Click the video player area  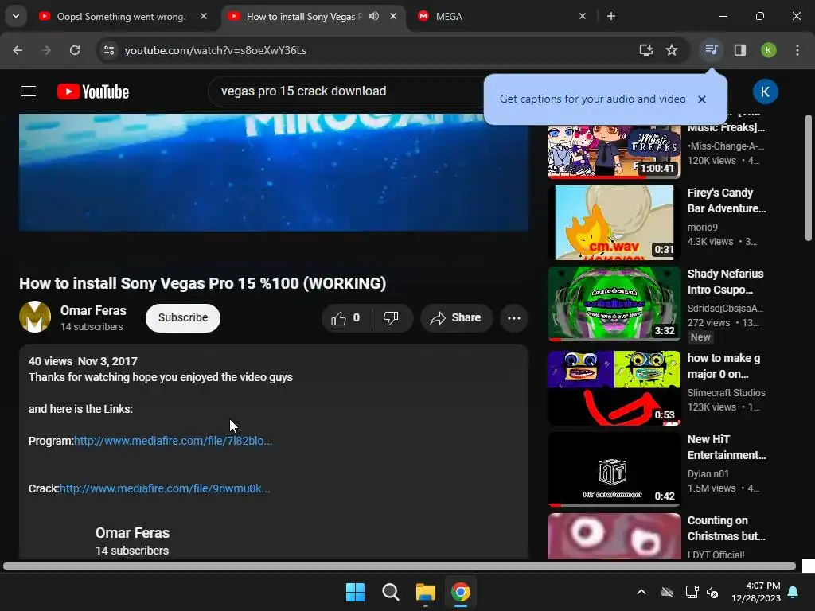coord(274,172)
